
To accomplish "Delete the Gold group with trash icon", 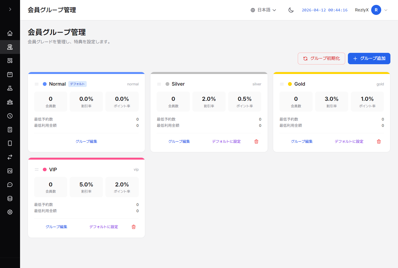I will (x=379, y=141).
